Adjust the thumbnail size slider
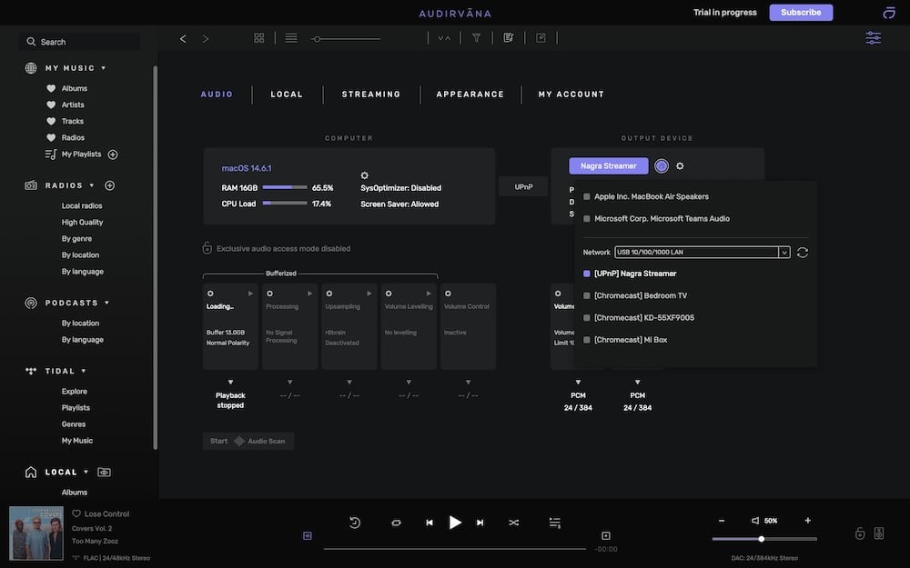This screenshot has width=910, height=568. [x=346, y=39]
